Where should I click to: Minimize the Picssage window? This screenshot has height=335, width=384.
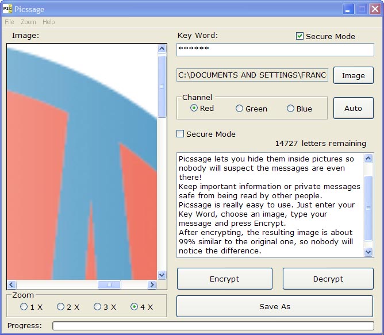(348, 9)
